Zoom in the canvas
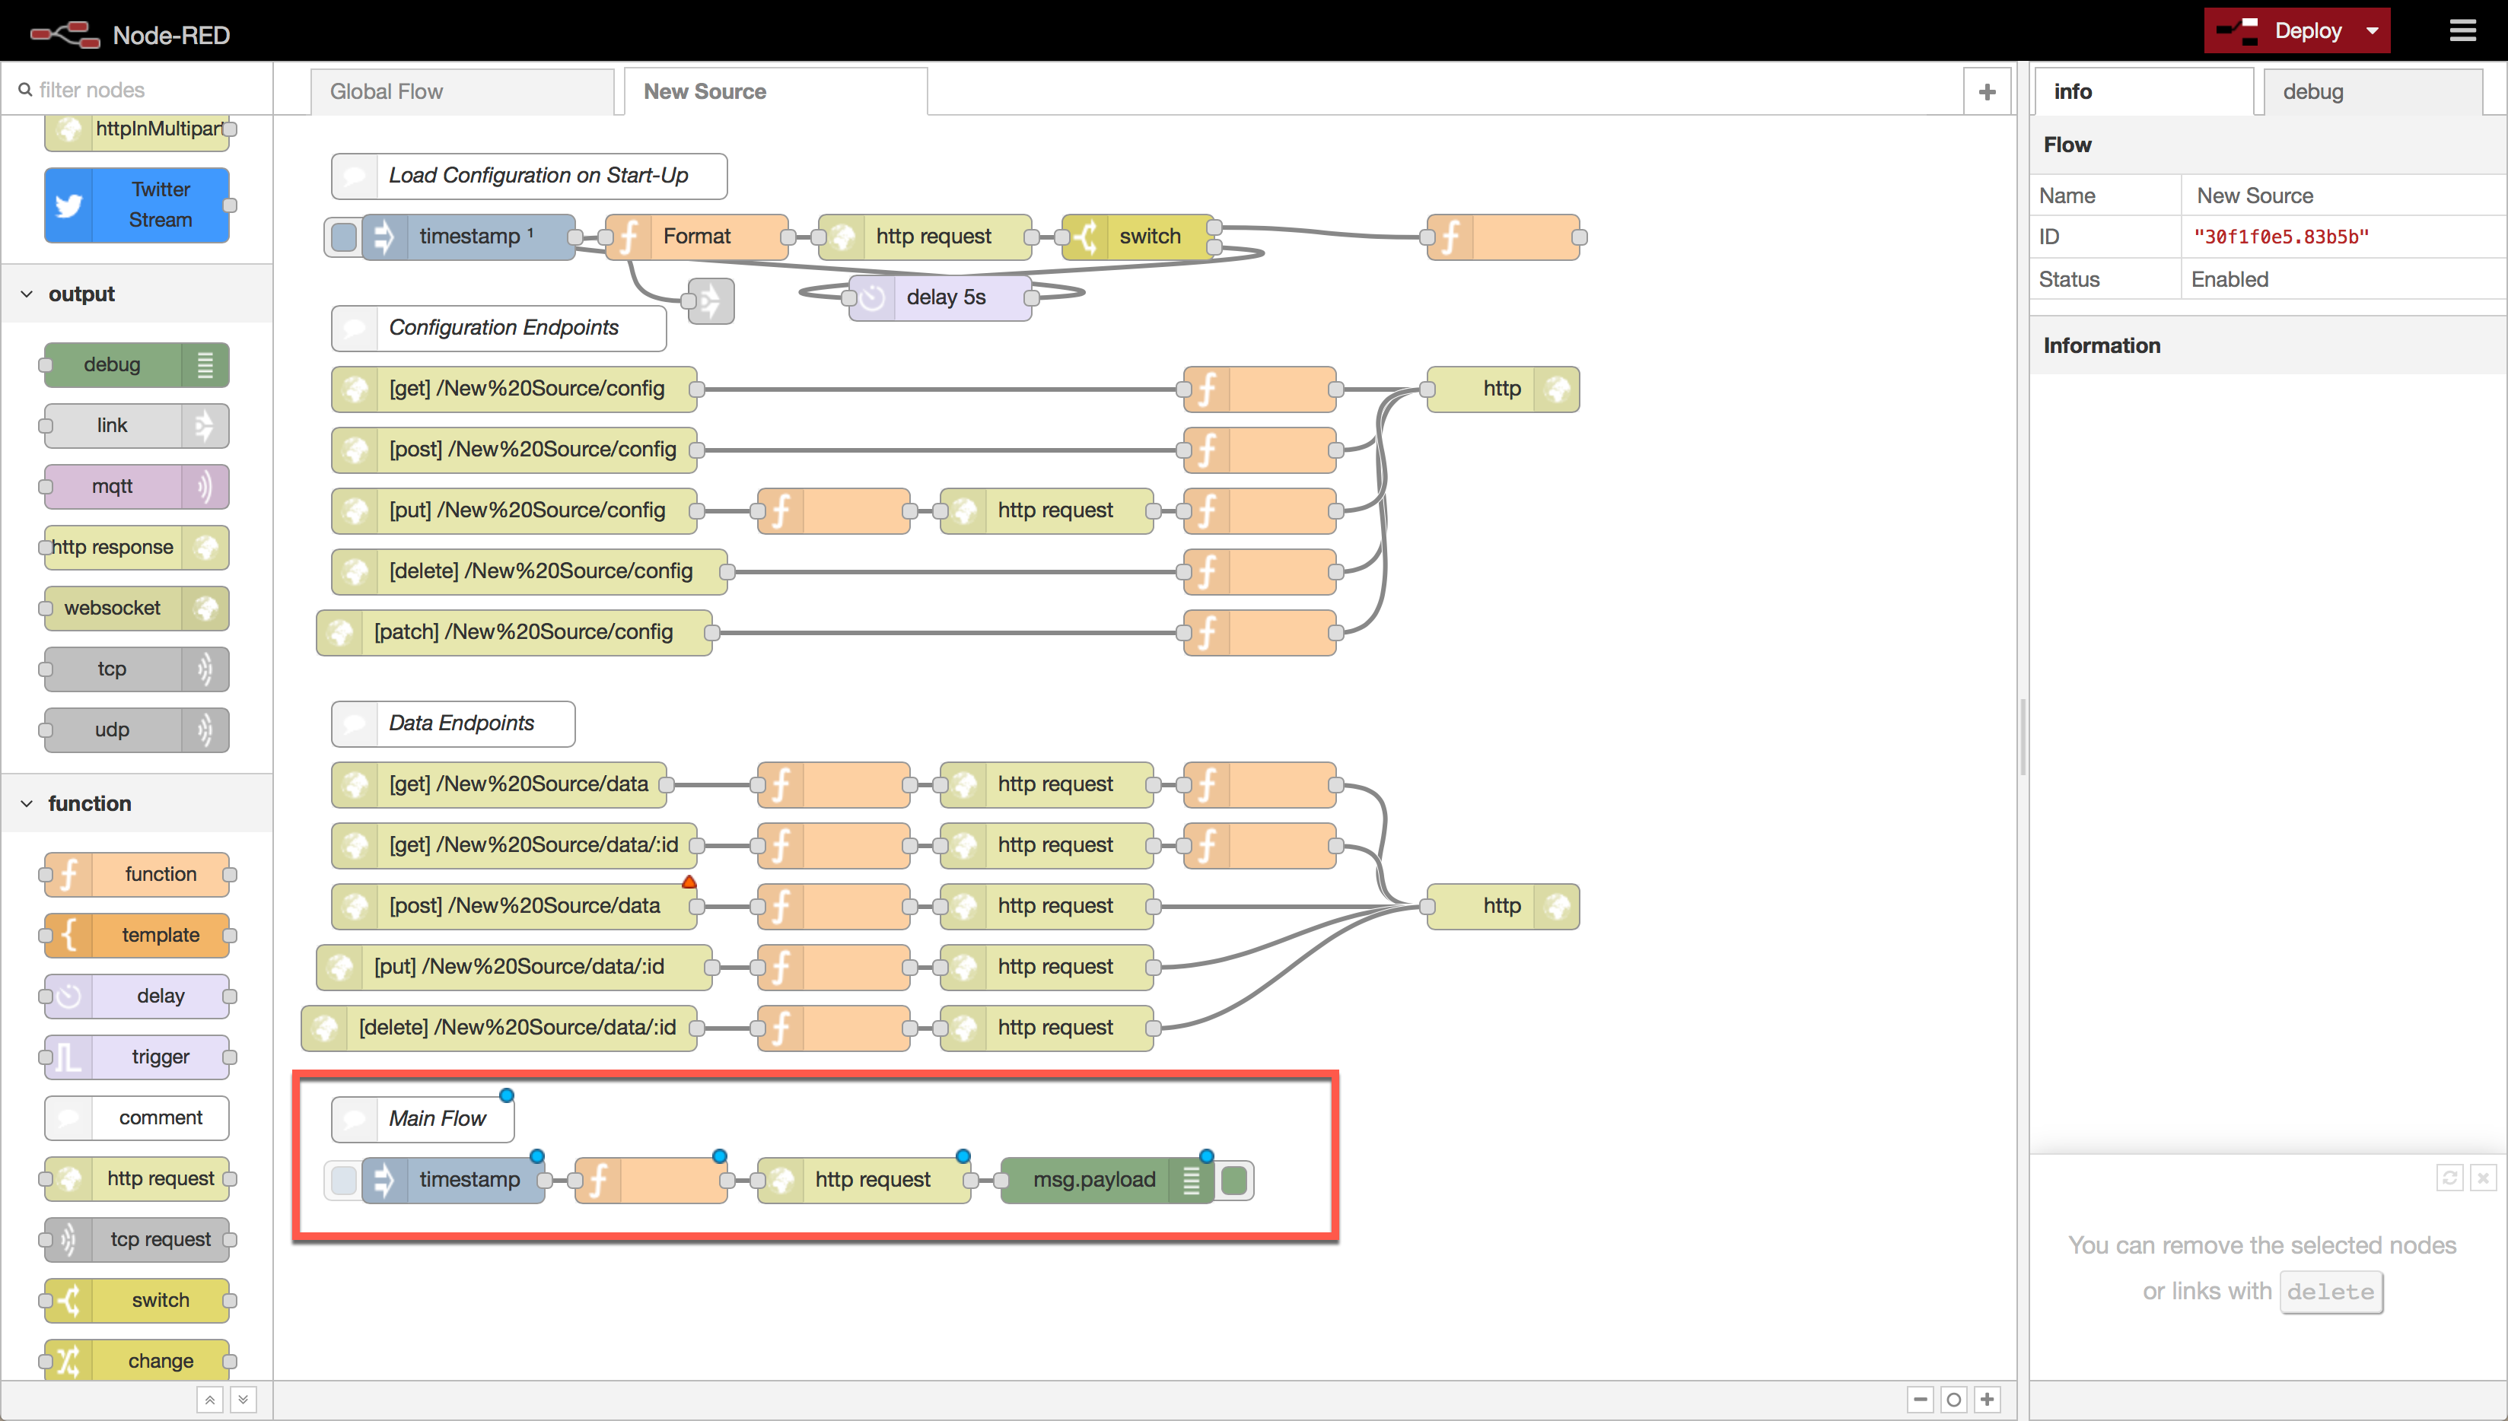The width and height of the screenshot is (2508, 1421). [1987, 1400]
